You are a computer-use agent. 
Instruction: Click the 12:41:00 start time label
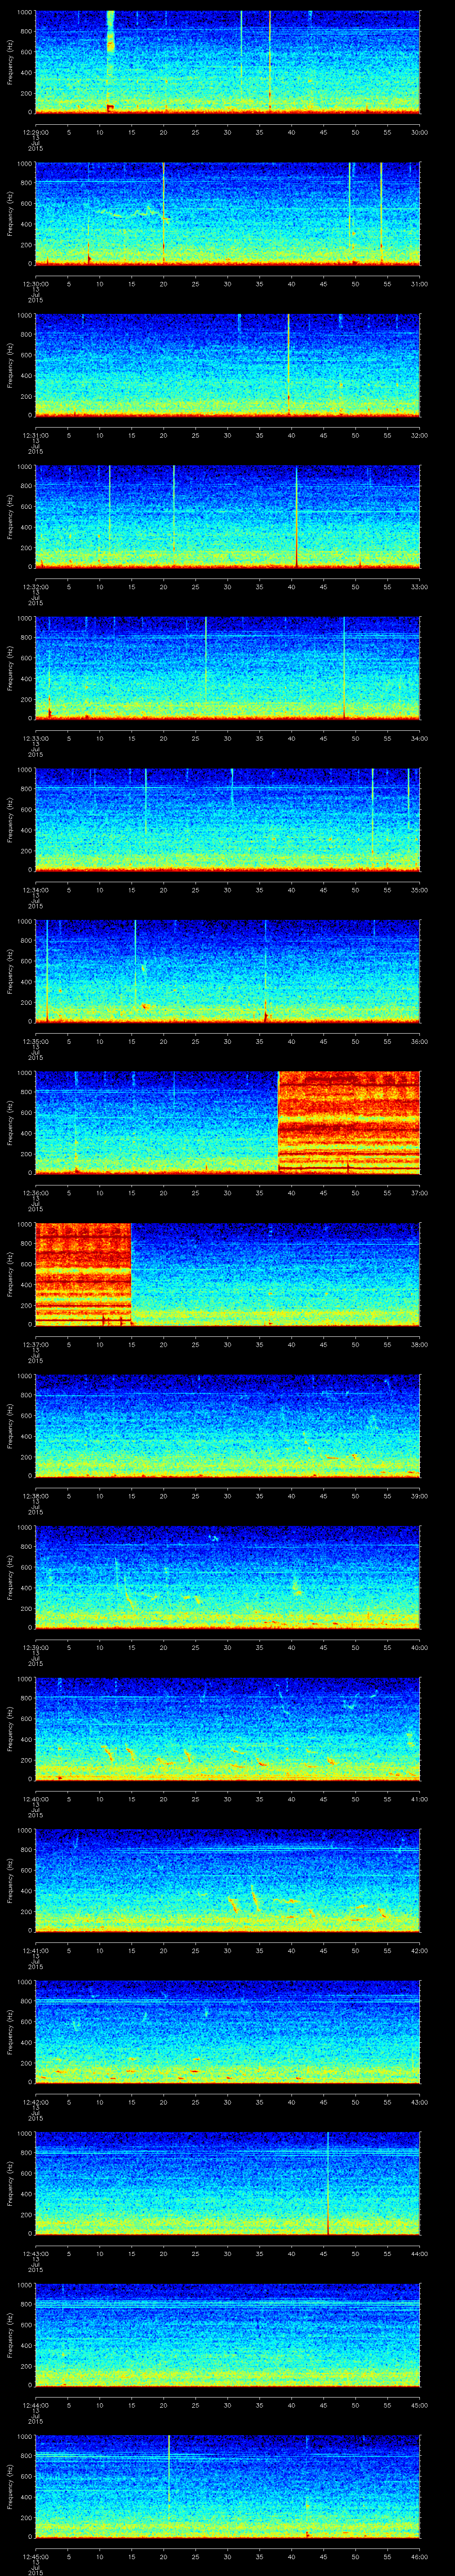click(35, 1950)
